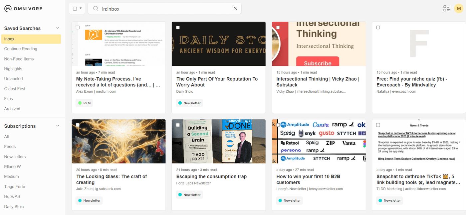Viewport: 466px width, 215px height.
Task: Select checkbox on The Looking Glass card
Action: coord(78,125)
